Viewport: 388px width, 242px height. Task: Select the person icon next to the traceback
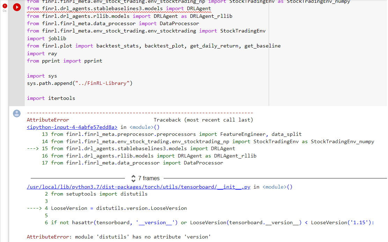click(x=17, y=113)
